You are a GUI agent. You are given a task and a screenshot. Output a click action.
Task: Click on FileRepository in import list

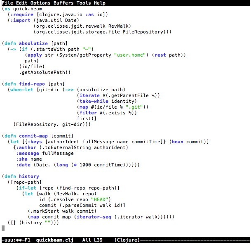[x=143, y=32]
